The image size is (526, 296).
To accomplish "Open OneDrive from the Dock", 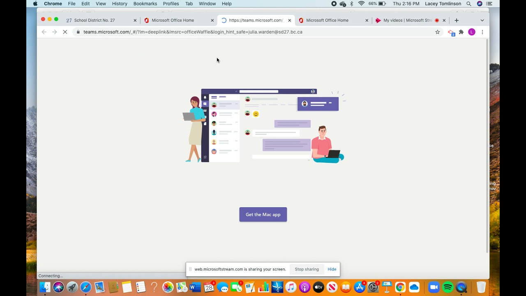I will (x=414, y=287).
